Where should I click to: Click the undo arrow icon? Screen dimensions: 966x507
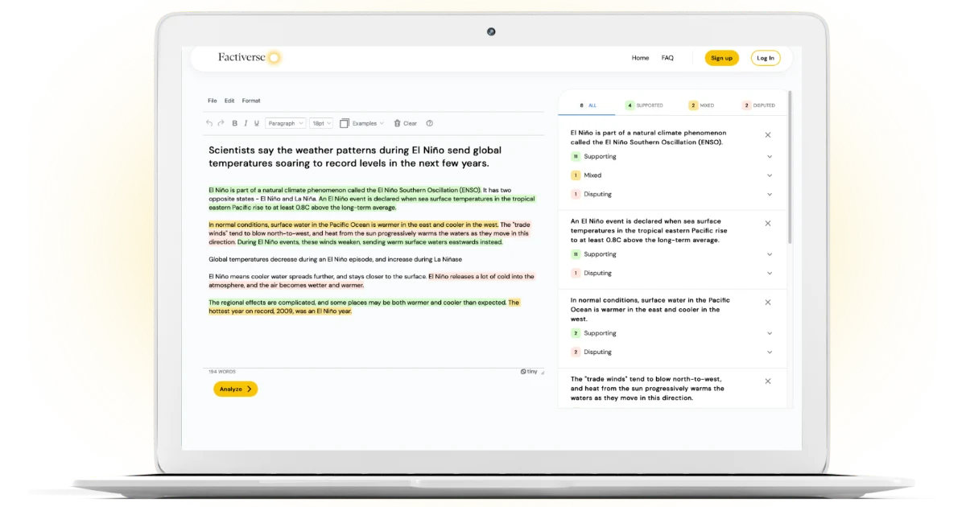pyautogui.click(x=209, y=123)
